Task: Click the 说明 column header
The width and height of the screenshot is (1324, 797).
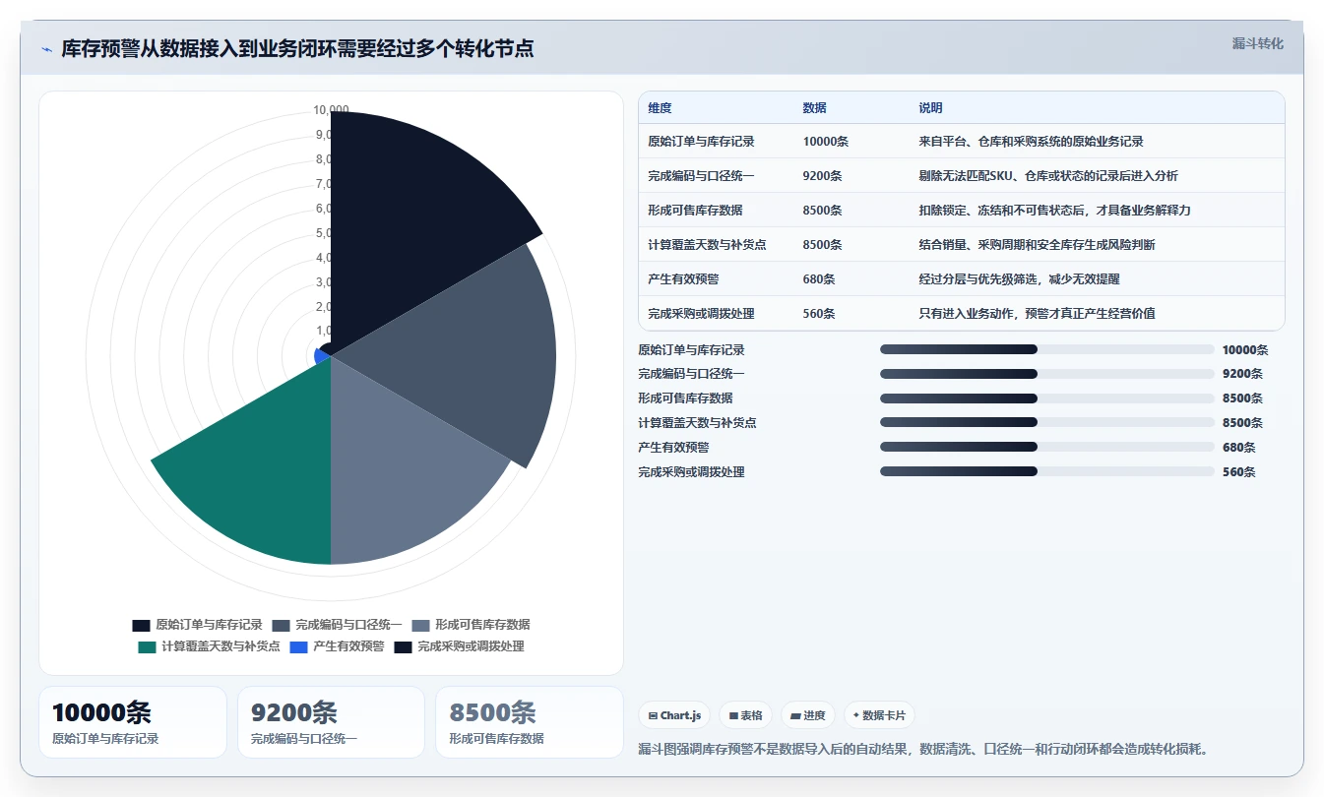Action: point(930,108)
